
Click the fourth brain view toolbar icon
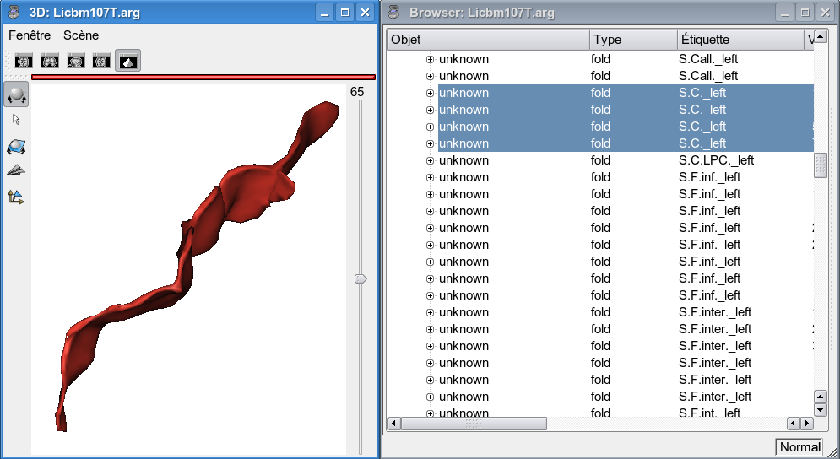102,61
